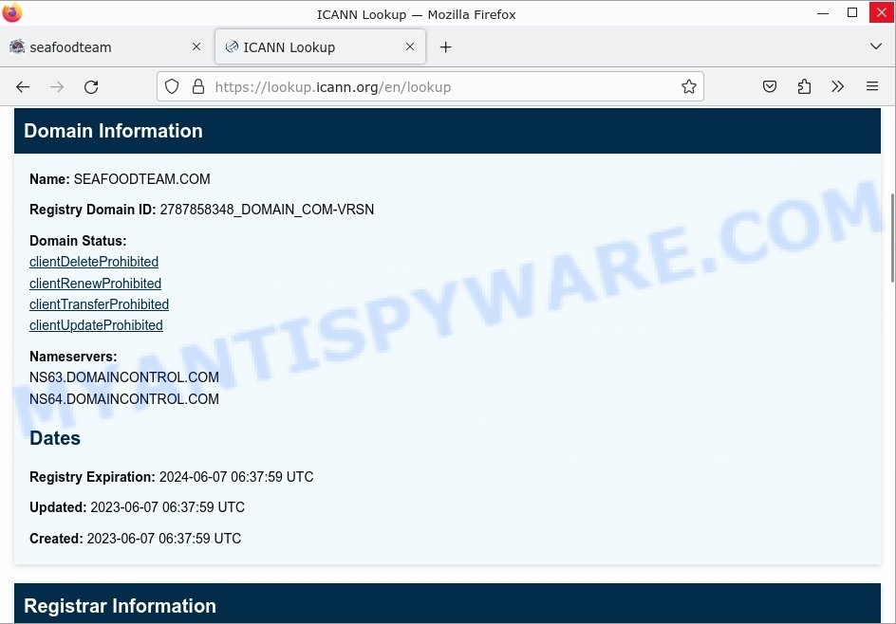
Task: Open the Extensions puzzle icon
Action: coord(804,87)
